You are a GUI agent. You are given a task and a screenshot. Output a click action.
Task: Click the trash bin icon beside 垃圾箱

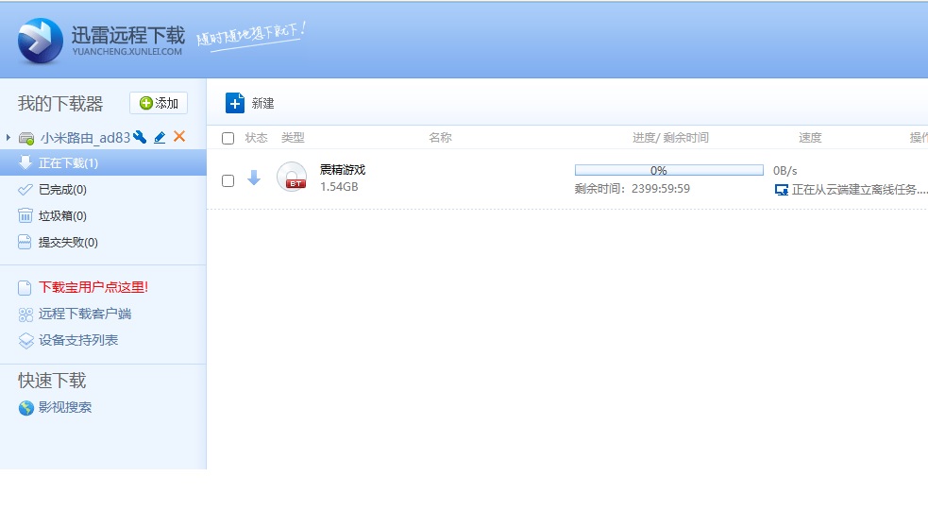tap(25, 215)
